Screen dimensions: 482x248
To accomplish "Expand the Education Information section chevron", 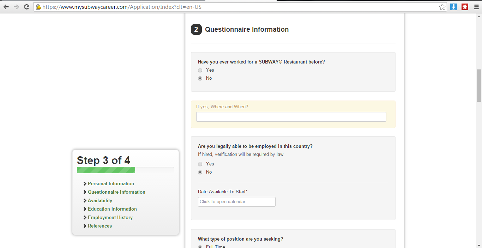I will [x=84, y=209].
